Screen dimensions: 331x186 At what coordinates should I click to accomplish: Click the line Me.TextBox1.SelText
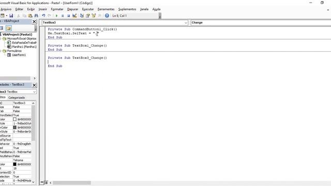(x=73, y=33)
